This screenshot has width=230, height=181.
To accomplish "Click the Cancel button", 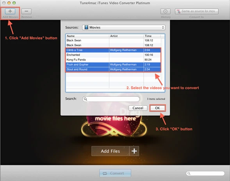I will click(138, 108).
